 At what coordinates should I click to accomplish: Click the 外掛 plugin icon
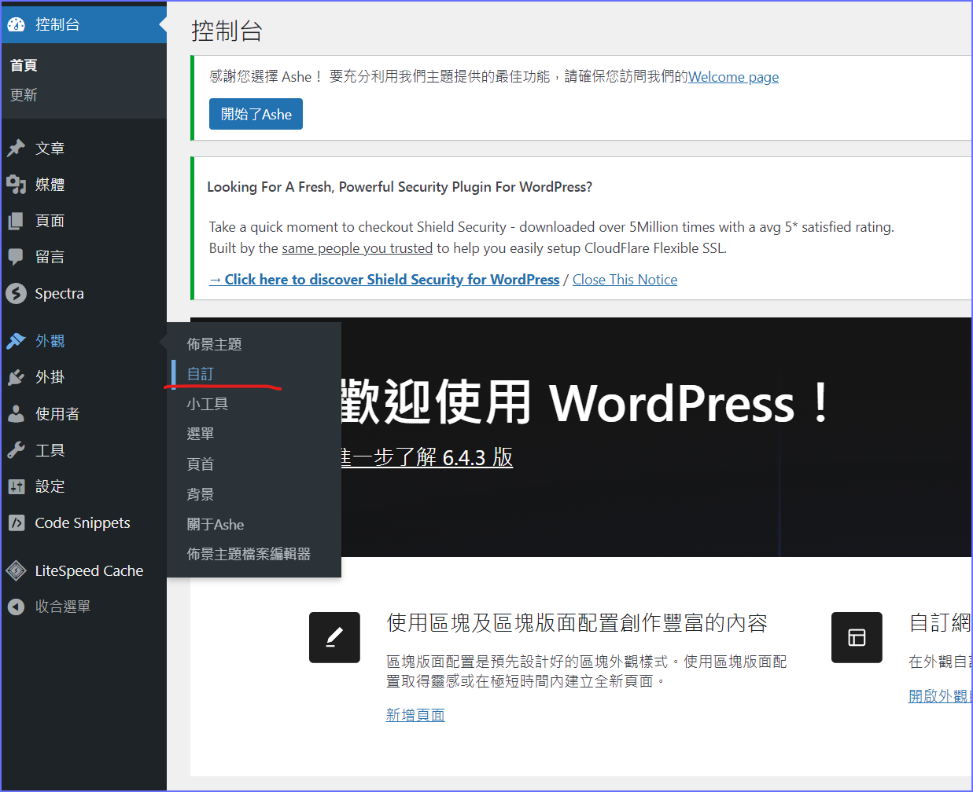(x=16, y=377)
